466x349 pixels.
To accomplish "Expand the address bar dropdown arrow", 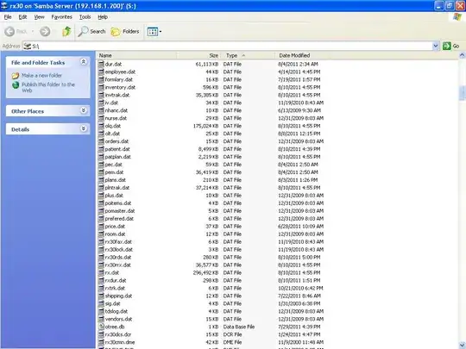I will [x=436, y=46].
